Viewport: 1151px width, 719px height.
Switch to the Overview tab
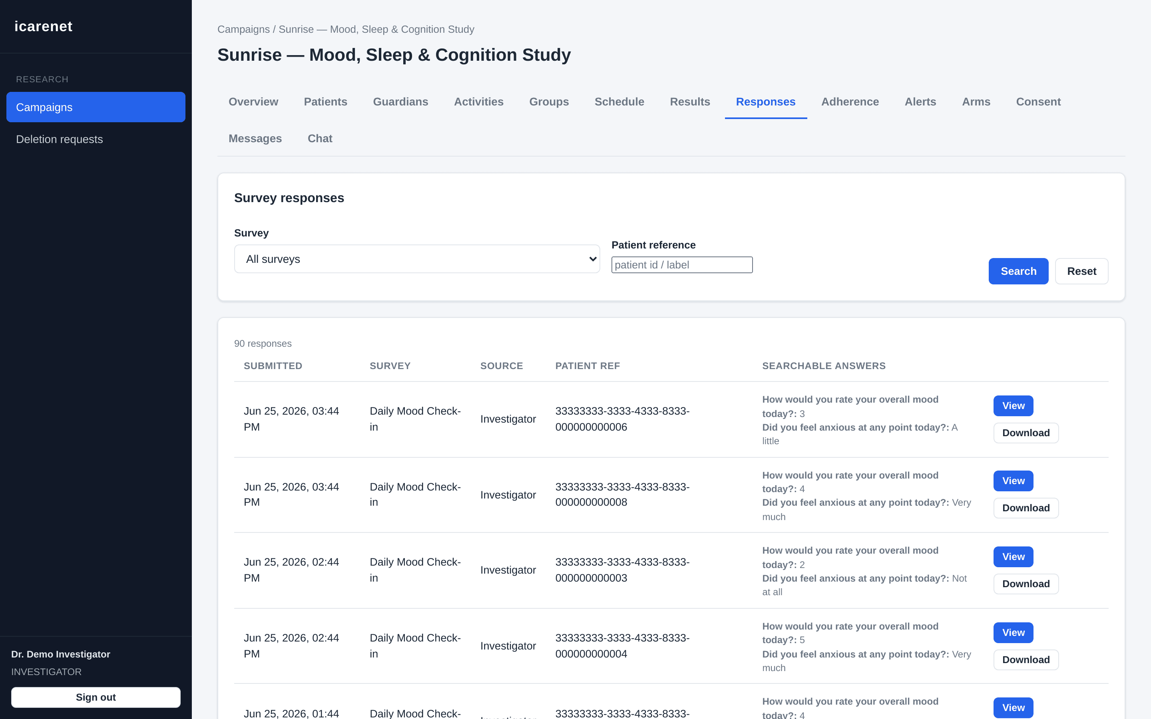click(x=253, y=102)
